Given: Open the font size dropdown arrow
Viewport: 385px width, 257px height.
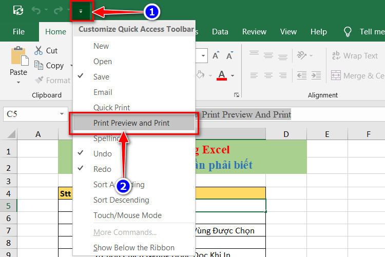Looking at the screenshot, I should [x=203, y=55].
